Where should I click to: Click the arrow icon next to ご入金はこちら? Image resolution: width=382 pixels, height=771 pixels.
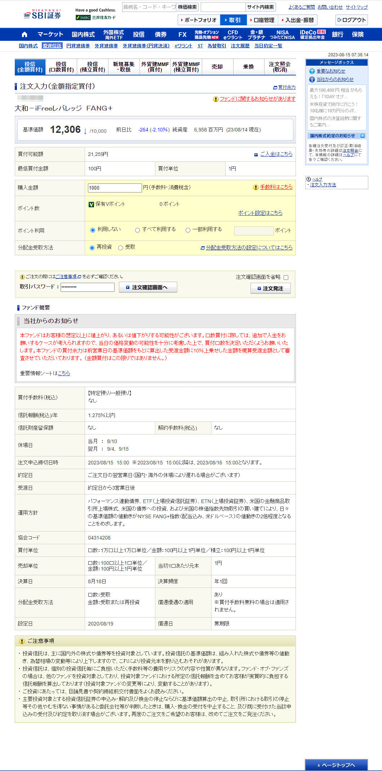click(256, 155)
